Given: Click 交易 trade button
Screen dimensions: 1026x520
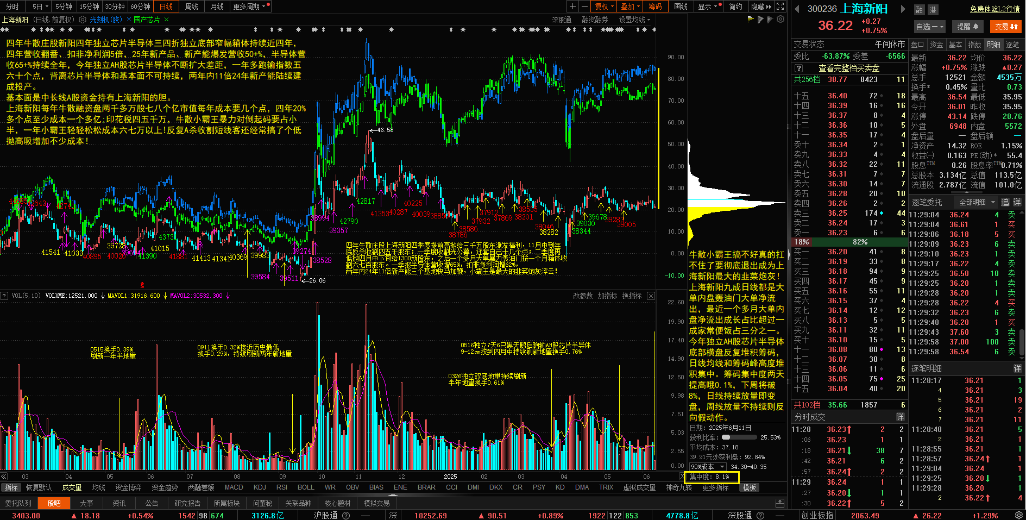Looking at the screenshot, I should tap(1006, 27).
